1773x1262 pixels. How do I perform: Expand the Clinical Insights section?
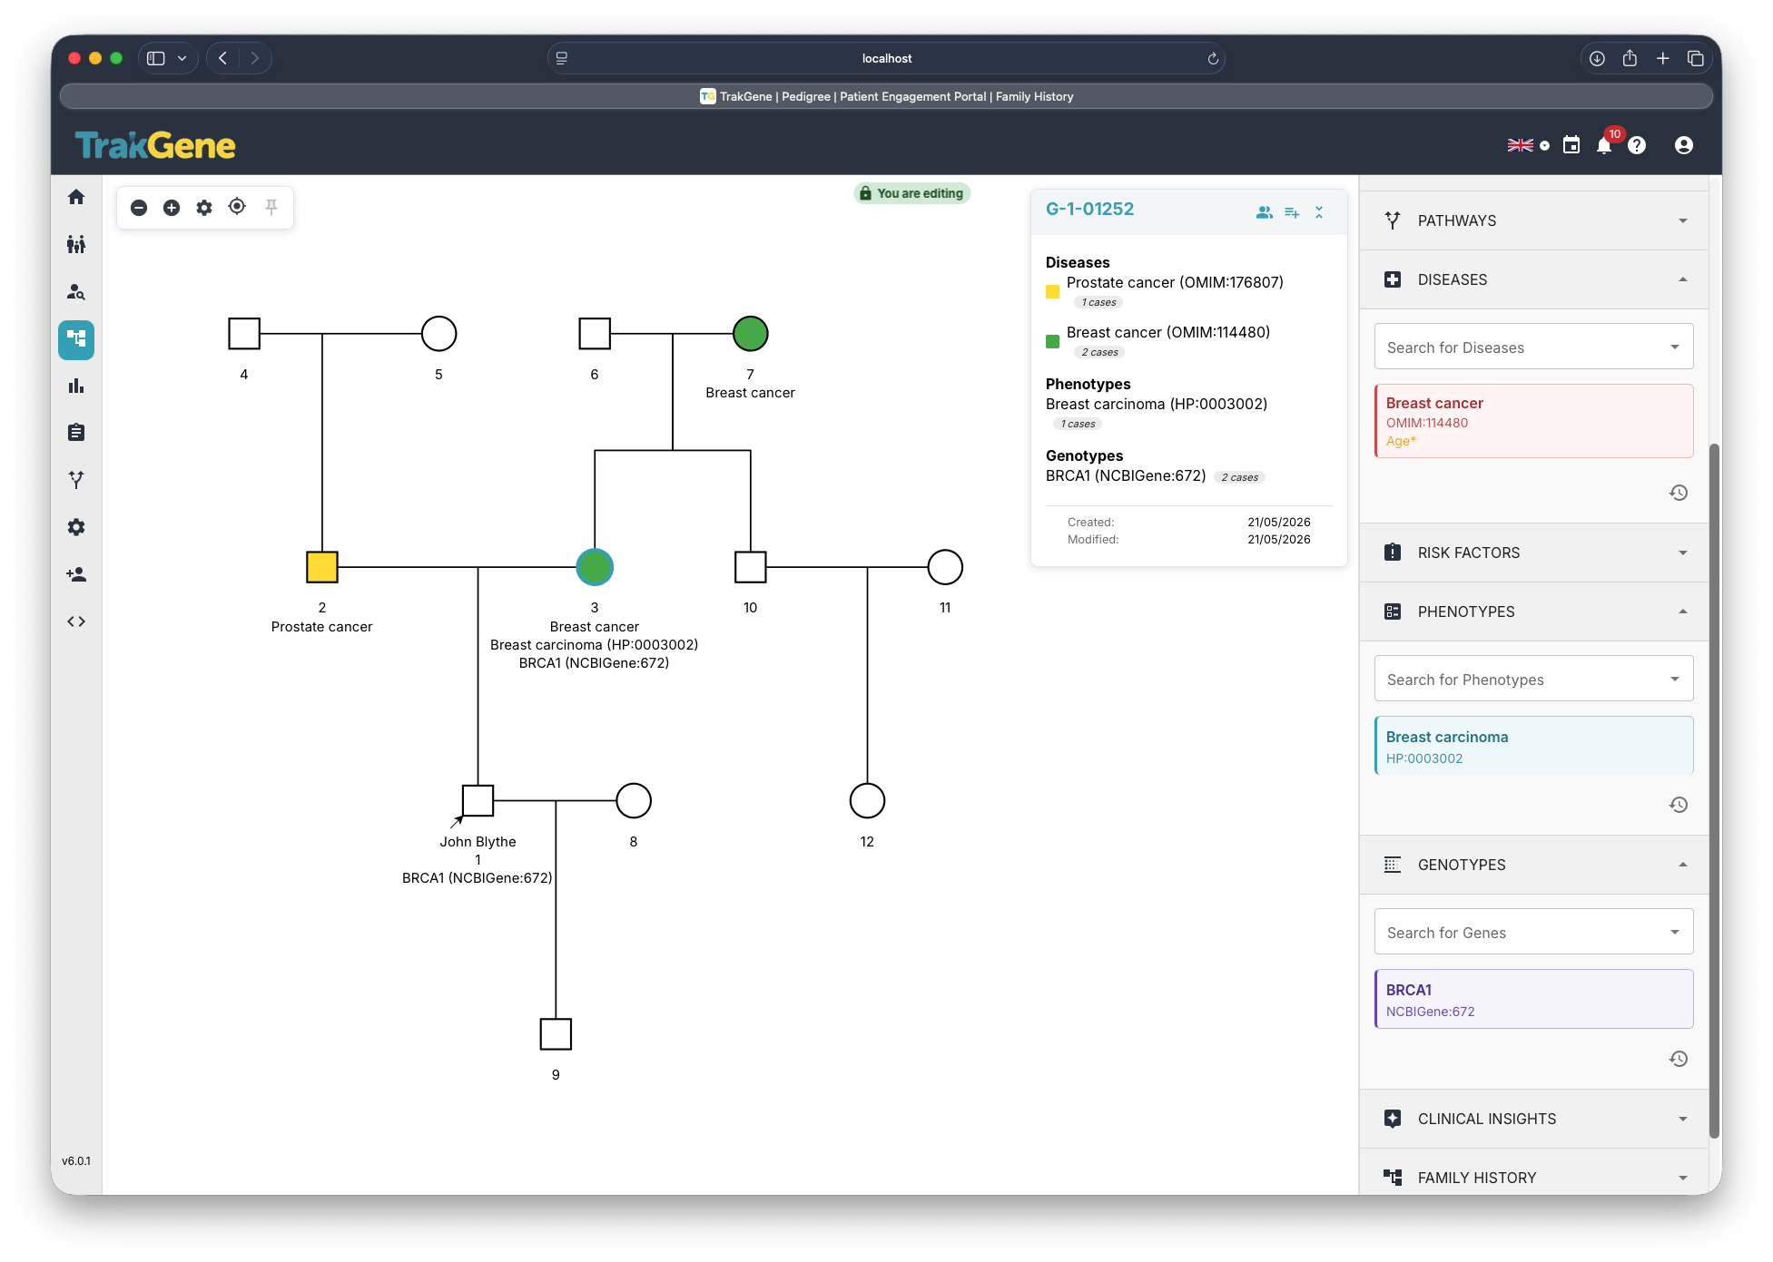[x=1534, y=1119]
